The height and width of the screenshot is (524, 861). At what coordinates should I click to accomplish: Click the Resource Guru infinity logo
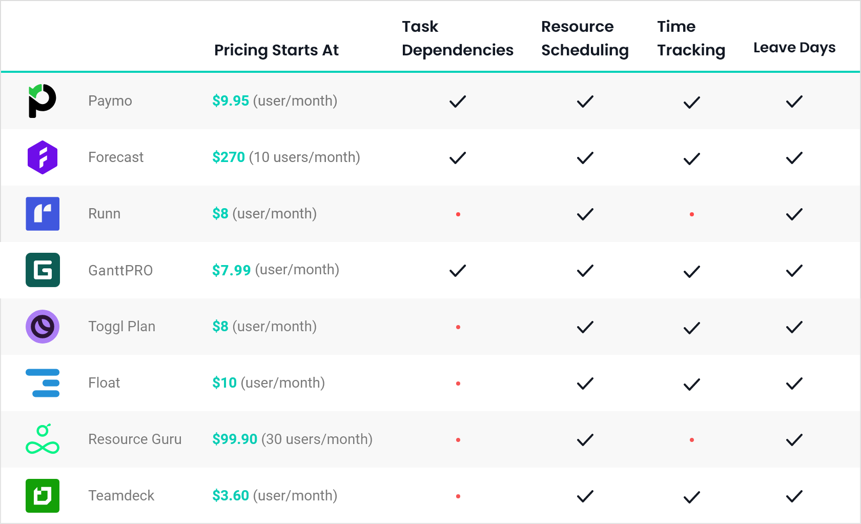(43, 439)
